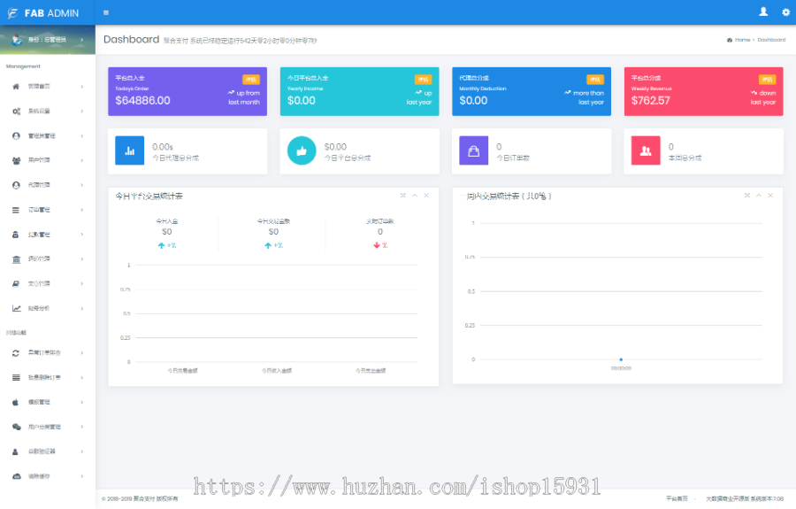Click the cloud icon at sidebar bottom
The image size is (796, 509).
[x=16, y=476]
